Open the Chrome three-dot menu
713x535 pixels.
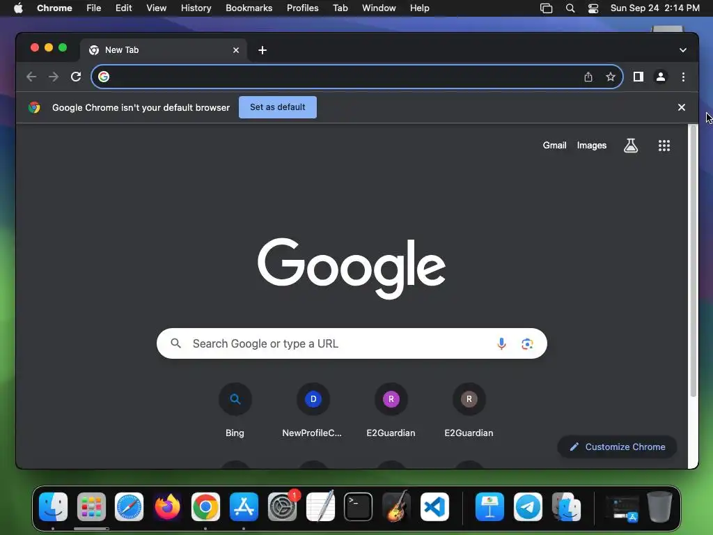683,77
